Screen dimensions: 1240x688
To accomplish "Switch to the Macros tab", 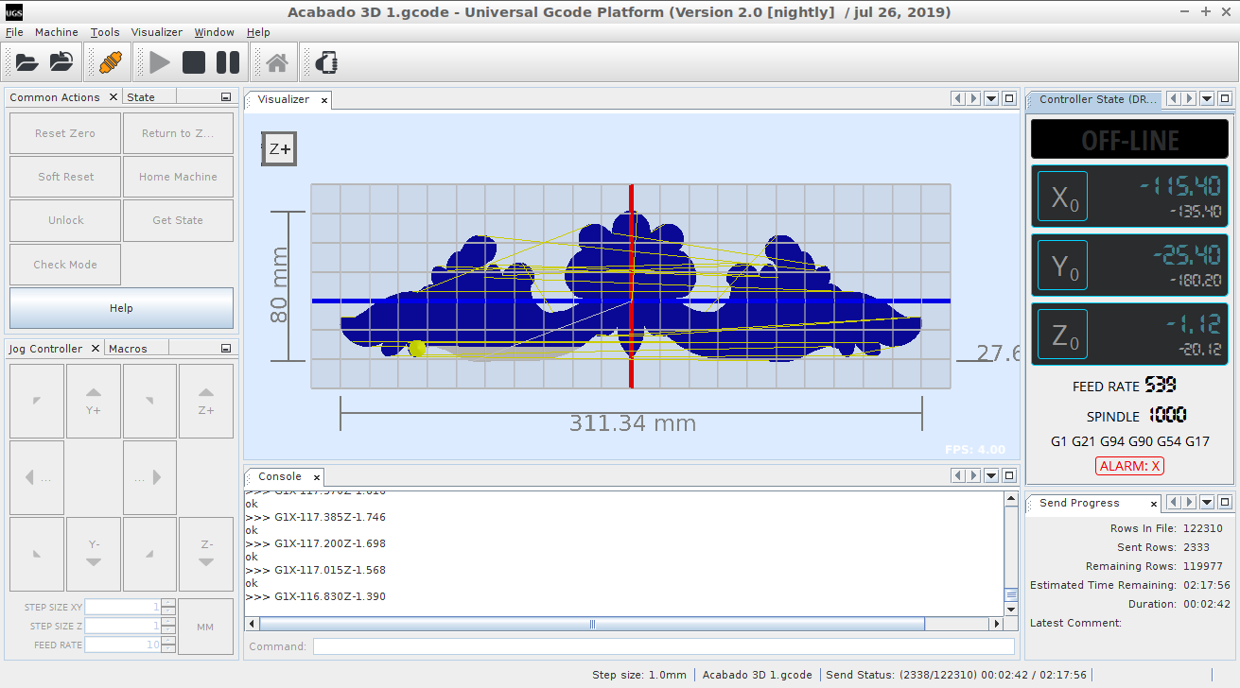I will [x=128, y=349].
